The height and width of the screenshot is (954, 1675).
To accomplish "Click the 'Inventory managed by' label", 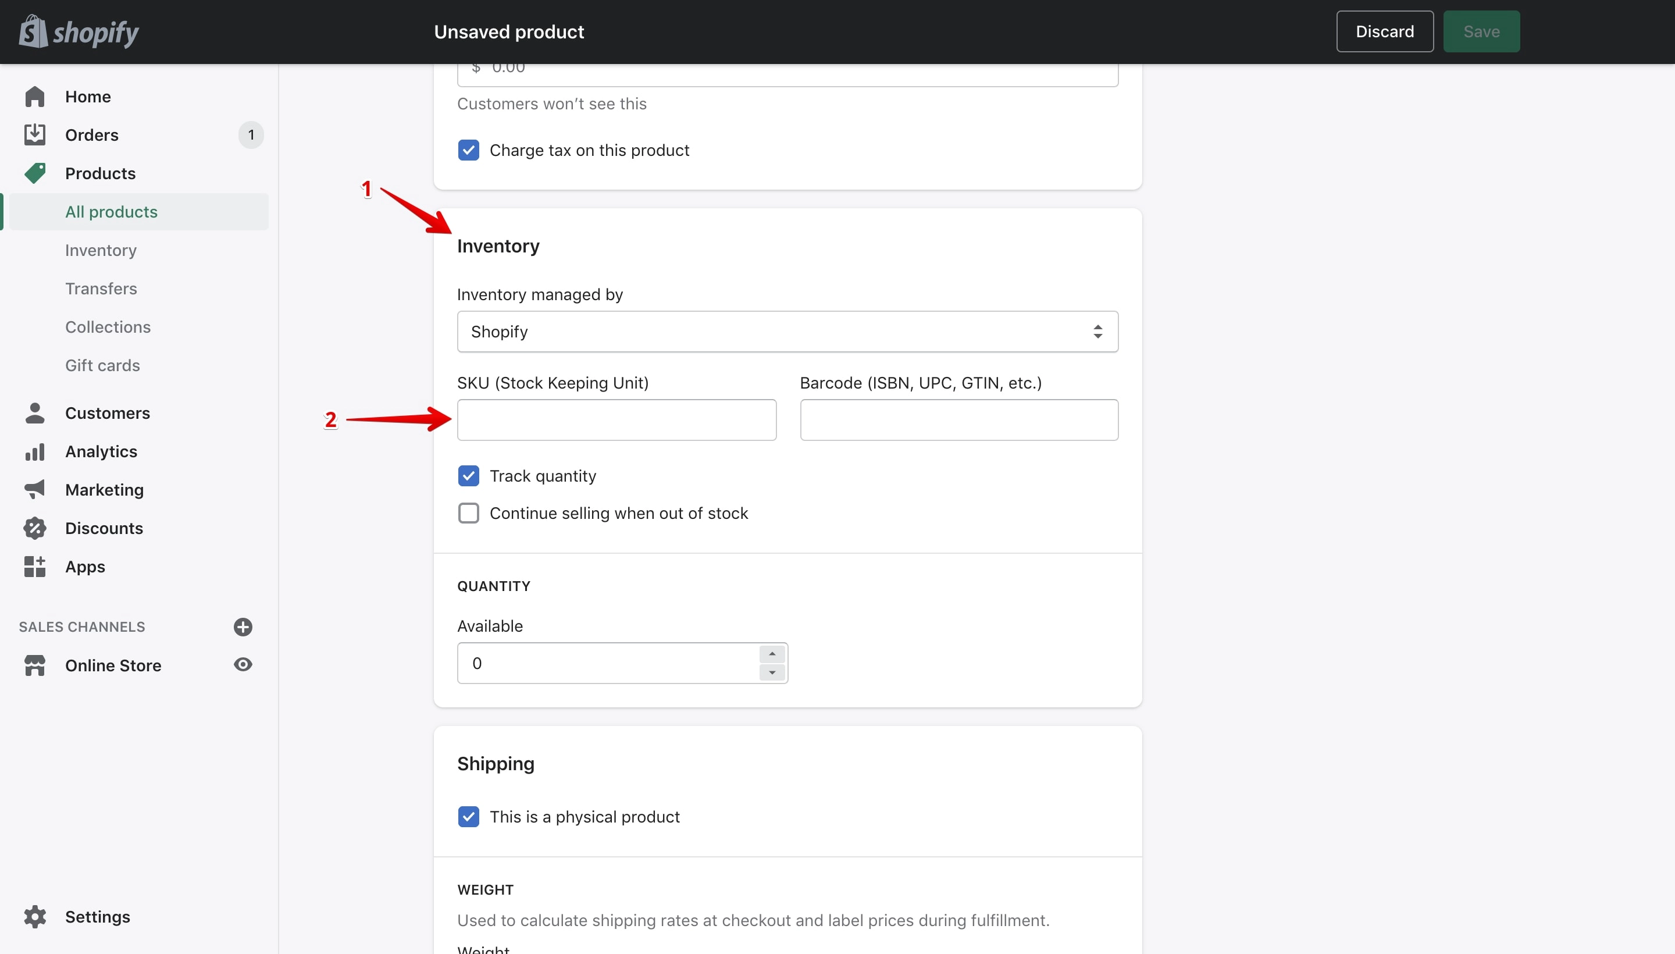I will tap(540, 294).
